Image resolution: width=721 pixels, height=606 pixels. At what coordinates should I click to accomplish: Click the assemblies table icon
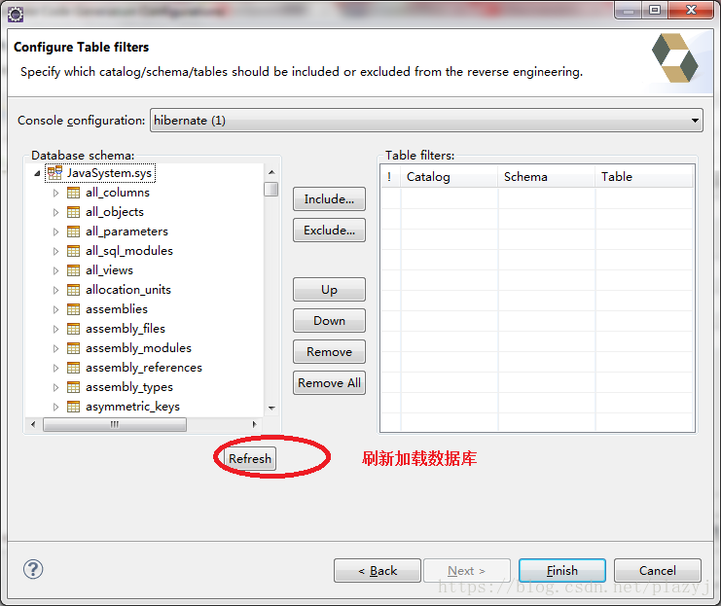[74, 309]
